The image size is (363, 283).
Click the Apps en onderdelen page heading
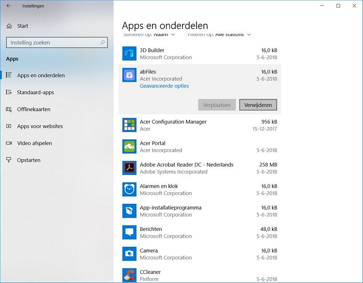[165, 26]
